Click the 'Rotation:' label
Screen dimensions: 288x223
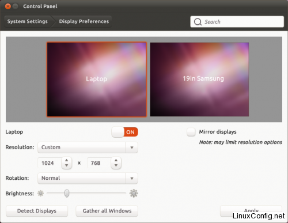pos(17,178)
